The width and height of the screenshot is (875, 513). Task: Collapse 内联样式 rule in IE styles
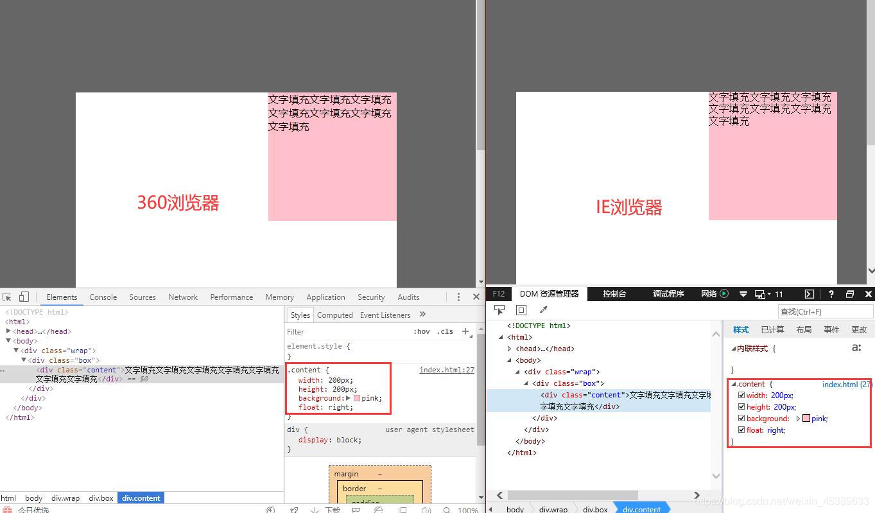coord(734,349)
